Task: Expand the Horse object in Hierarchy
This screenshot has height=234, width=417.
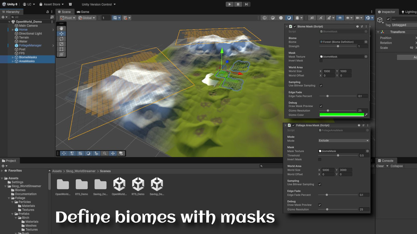Action: coord(13,29)
